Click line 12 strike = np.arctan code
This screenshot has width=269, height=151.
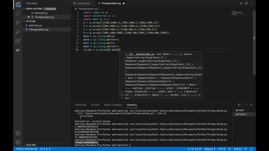click(x=102, y=50)
